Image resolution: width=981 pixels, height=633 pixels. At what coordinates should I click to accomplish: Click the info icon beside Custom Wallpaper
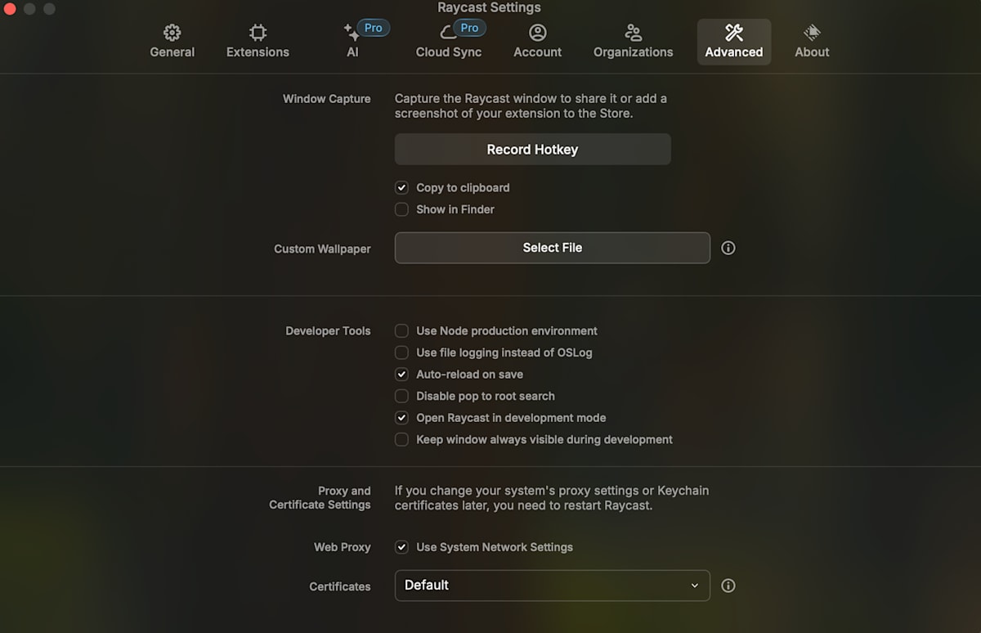pyautogui.click(x=728, y=247)
